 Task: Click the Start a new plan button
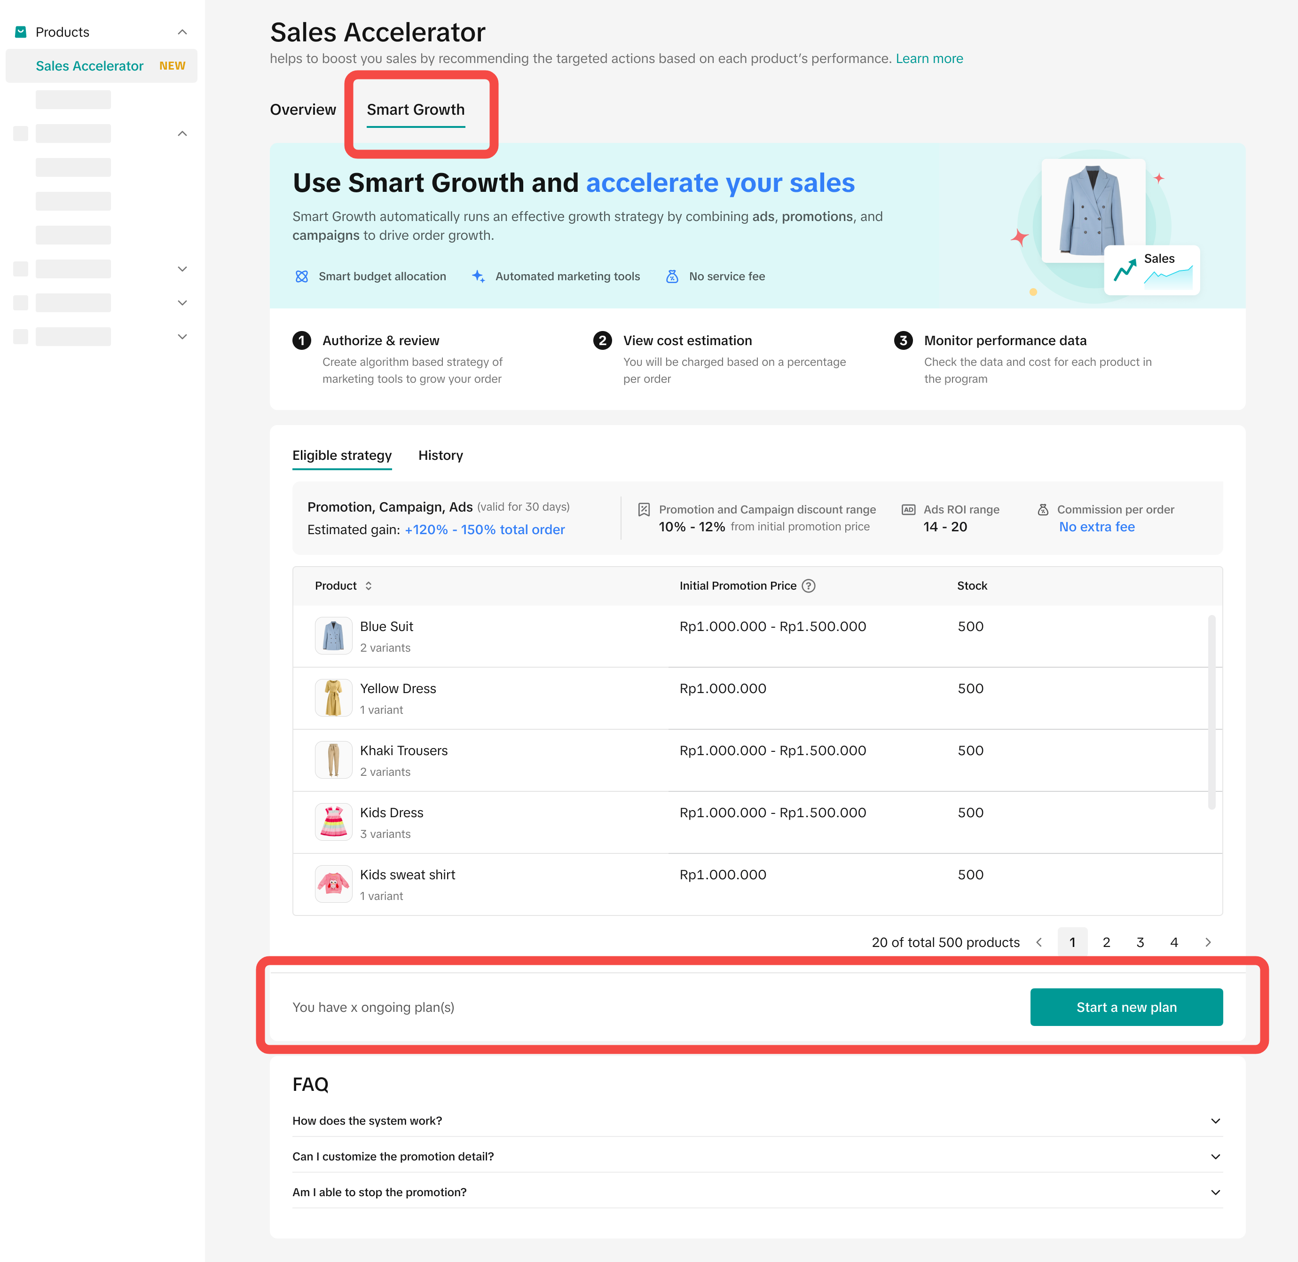coord(1126,1008)
